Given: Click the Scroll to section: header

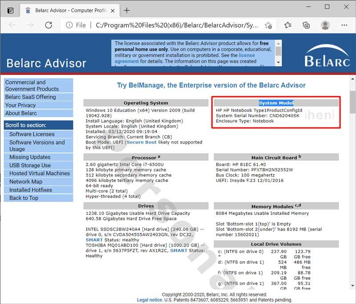Looking at the screenshot, I should pos(38,125).
